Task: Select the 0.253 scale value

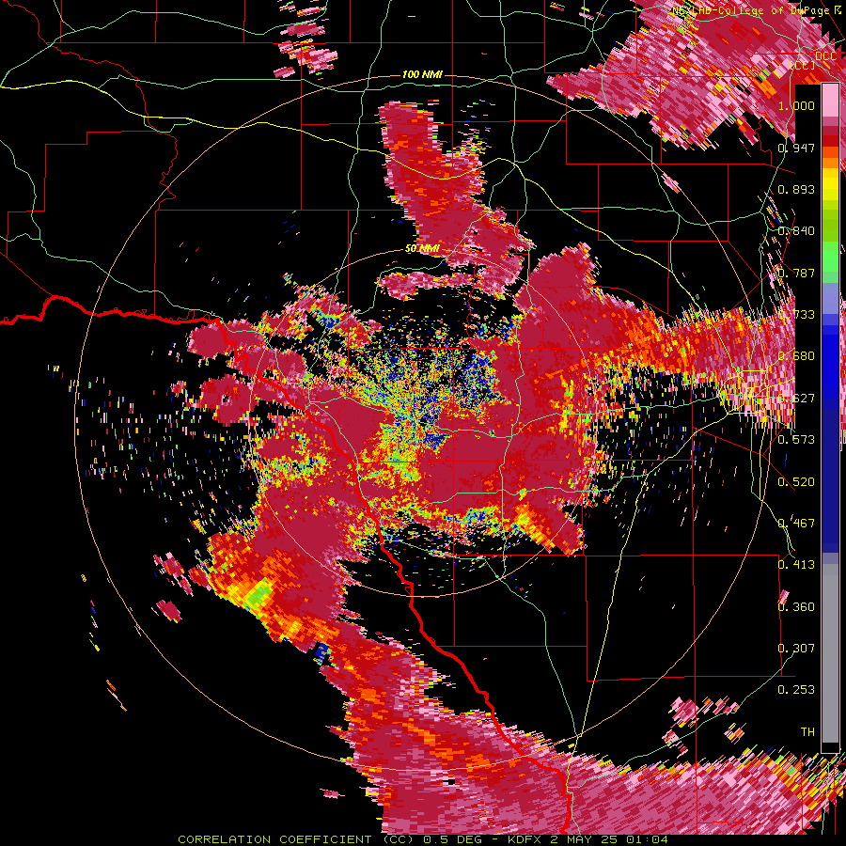Action: tap(796, 690)
